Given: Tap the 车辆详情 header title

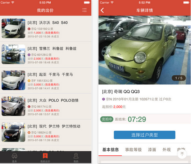Looking at the screenshot, I should pos(145,10).
